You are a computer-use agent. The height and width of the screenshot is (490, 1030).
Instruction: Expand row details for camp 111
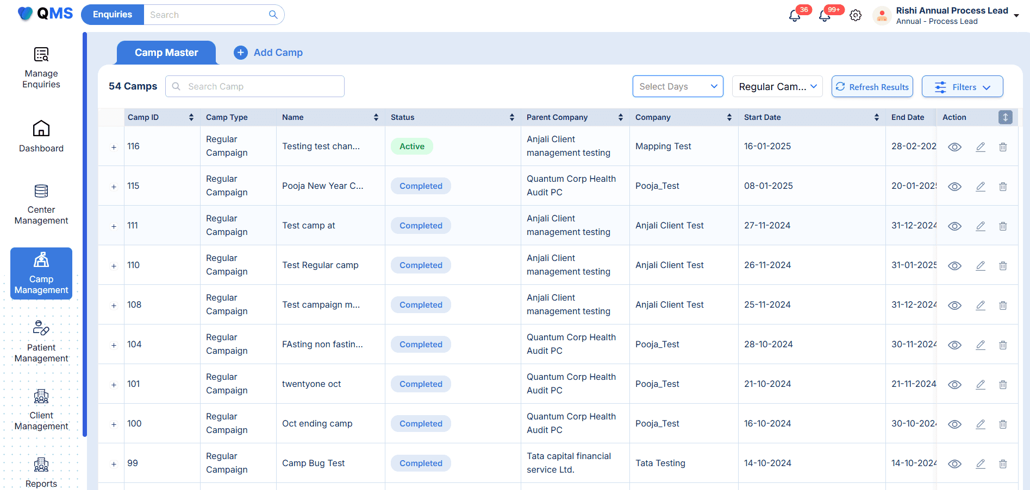[x=114, y=226]
